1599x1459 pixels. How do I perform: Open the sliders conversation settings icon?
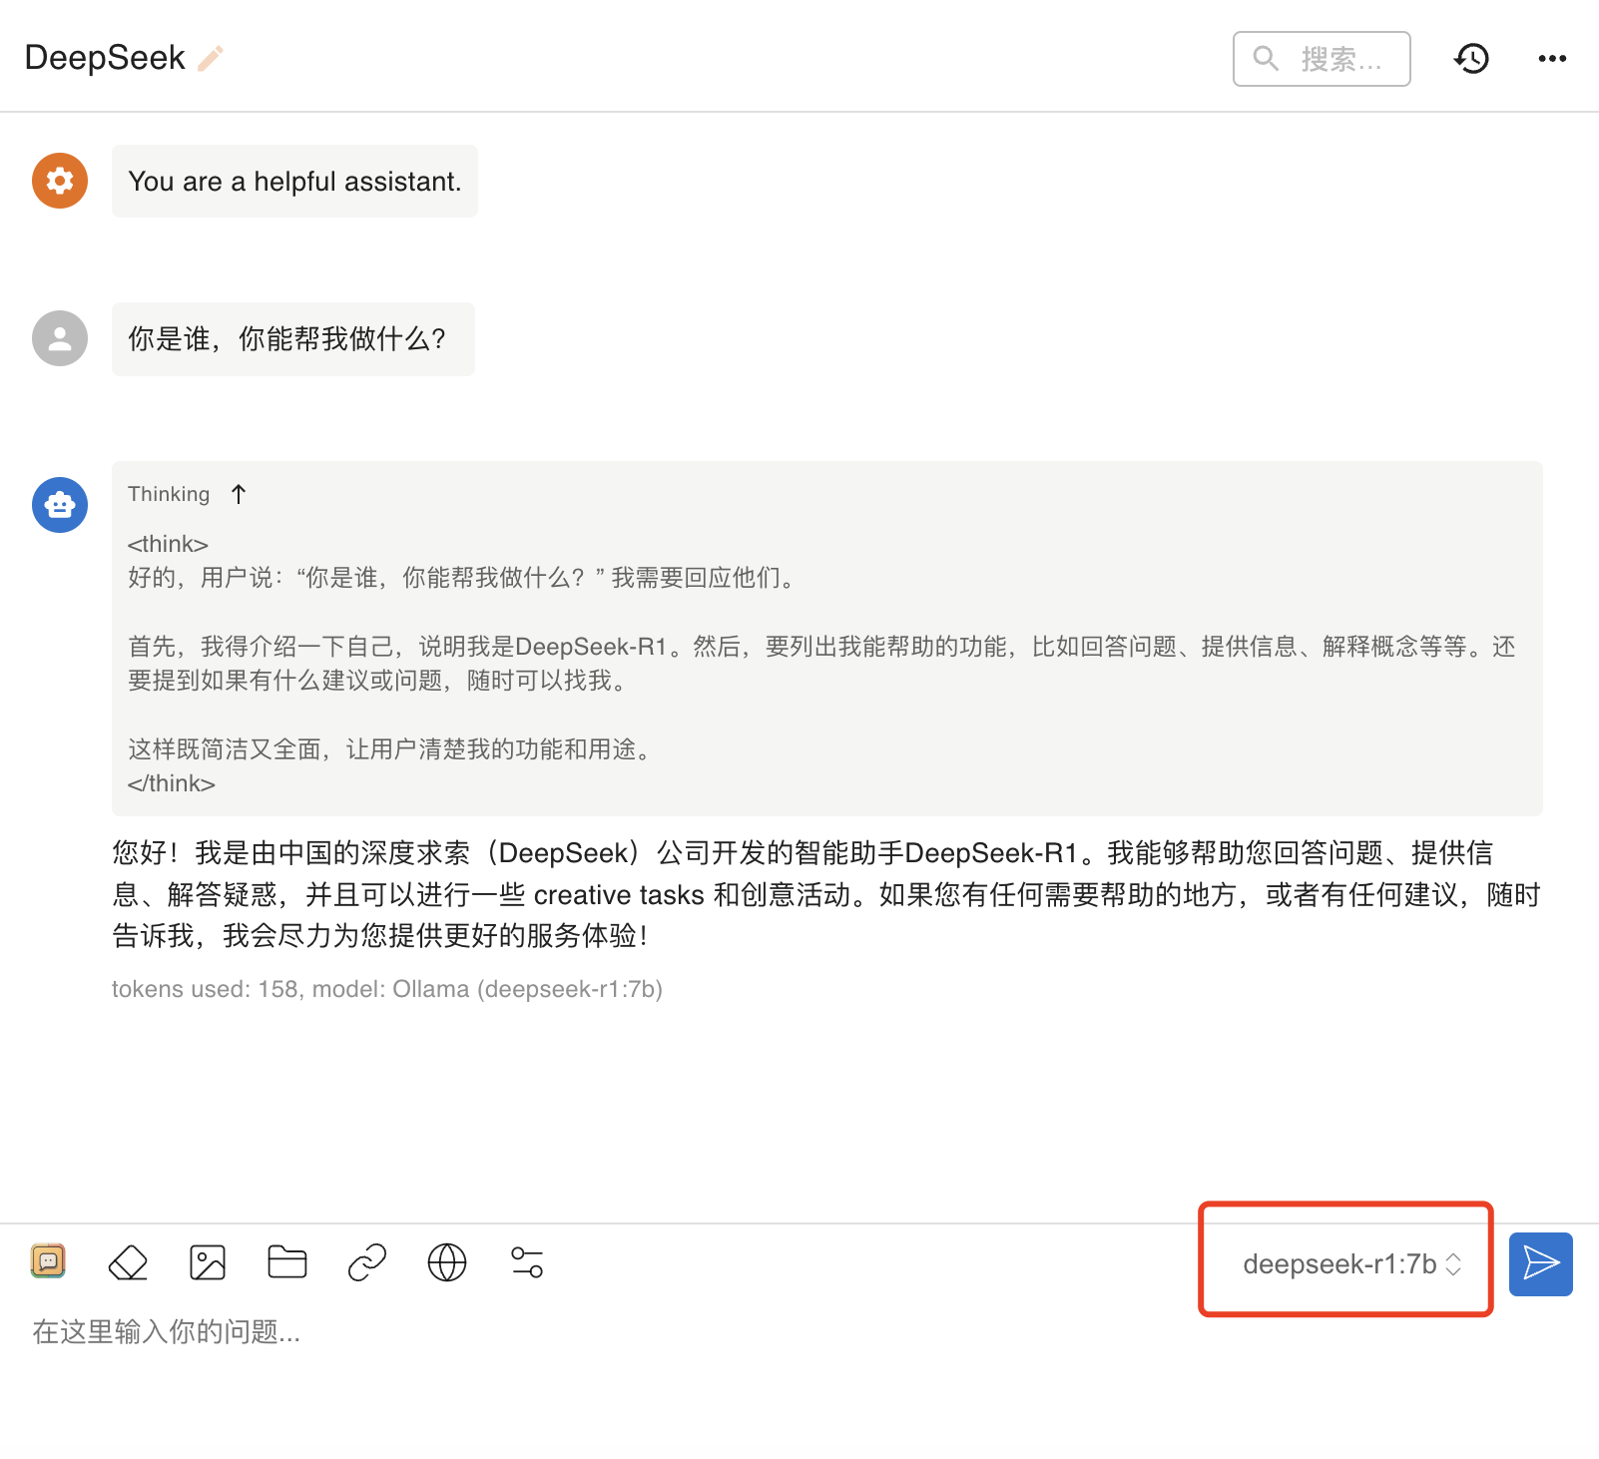[527, 1262]
